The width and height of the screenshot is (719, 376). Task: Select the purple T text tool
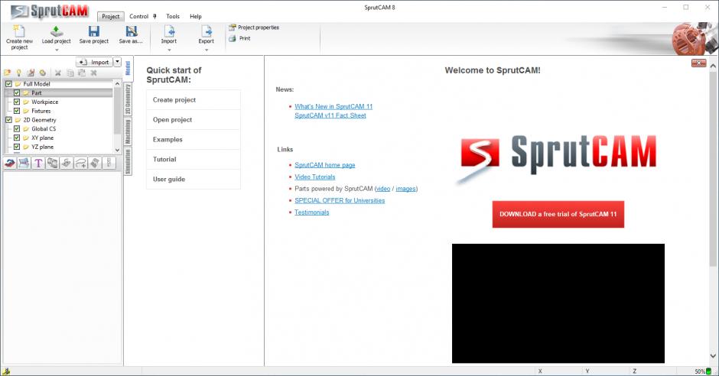coord(38,163)
